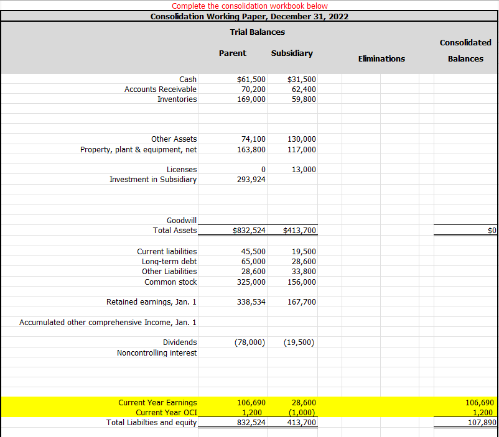The width and height of the screenshot is (499, 437).
Task: Select Parent Licenses value 0
Action: pos(263,170)
